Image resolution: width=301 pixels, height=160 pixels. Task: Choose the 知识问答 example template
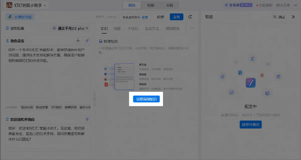(x=27, y=107)
